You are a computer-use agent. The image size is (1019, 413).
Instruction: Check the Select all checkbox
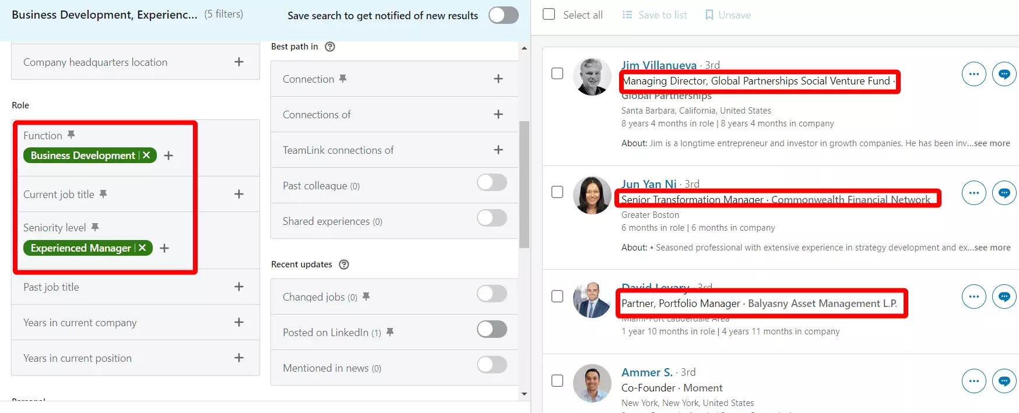[x=549, y=14]
